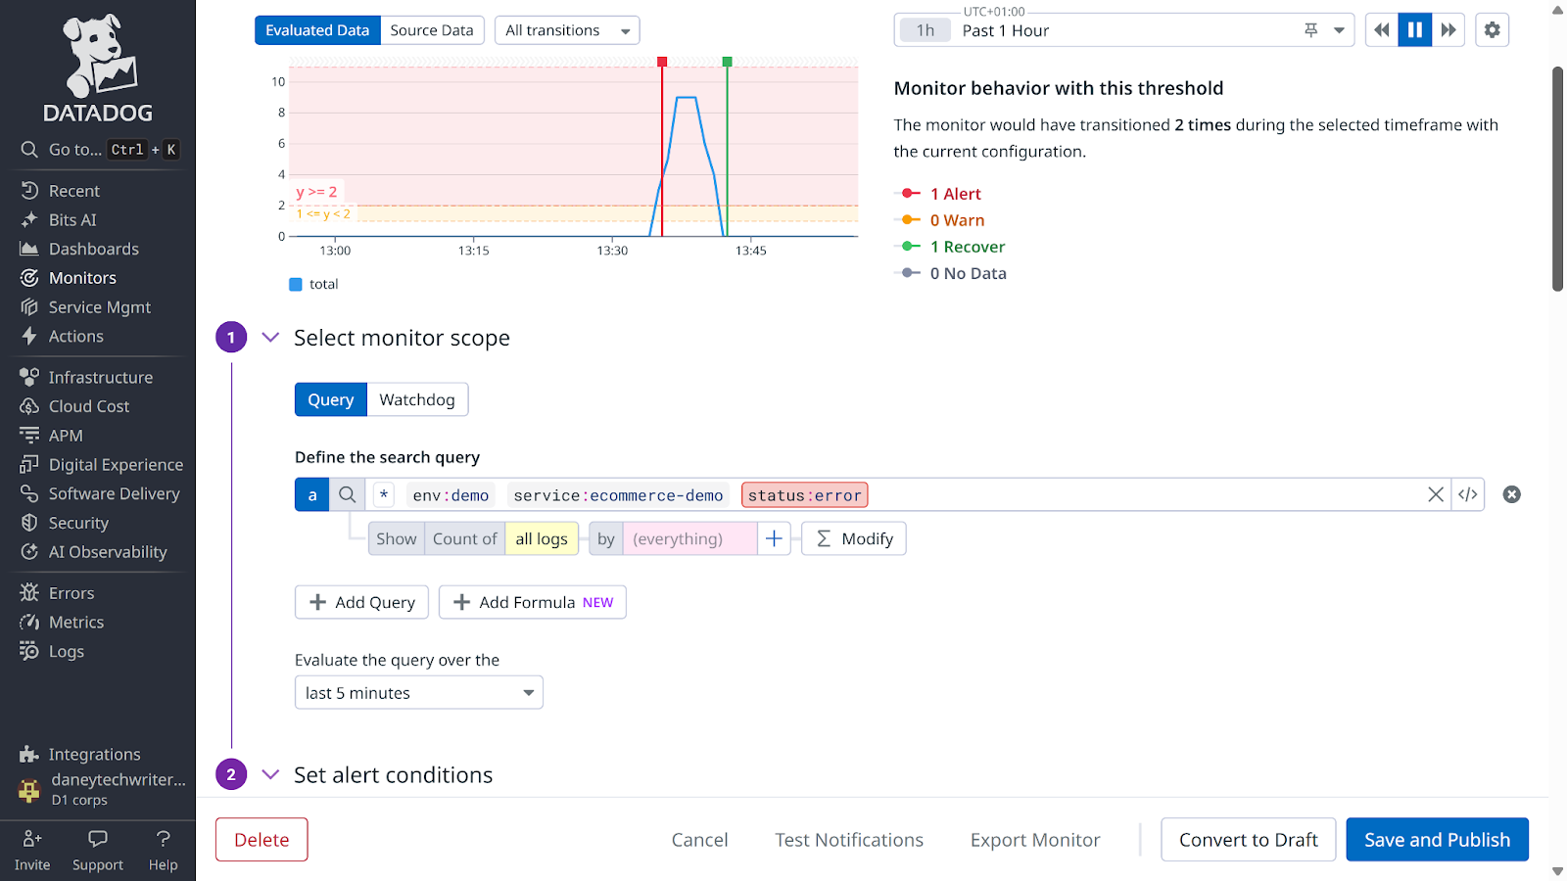Open Service Mgmt section

pyautogui.click(x=98, y=307)
